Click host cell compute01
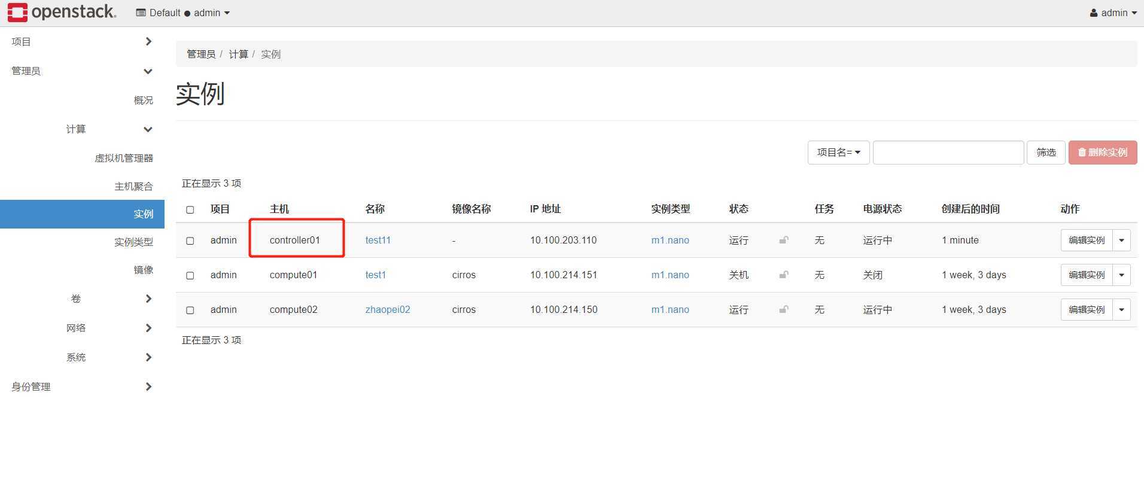 tap(293, 275)
